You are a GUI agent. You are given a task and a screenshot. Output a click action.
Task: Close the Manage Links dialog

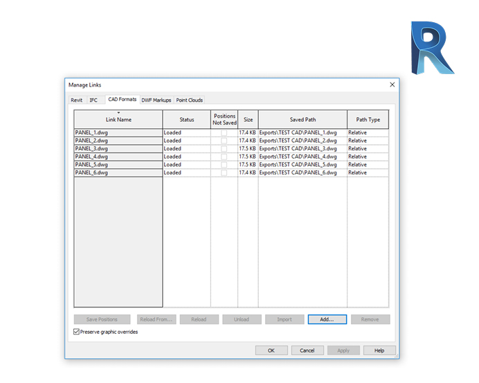pos(392,84)
